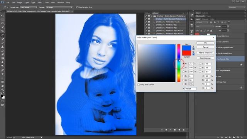This screenshot has width=247, height=139.
Task: Click the Change Screen Mode icon
Action: click(x=3, y=105)
